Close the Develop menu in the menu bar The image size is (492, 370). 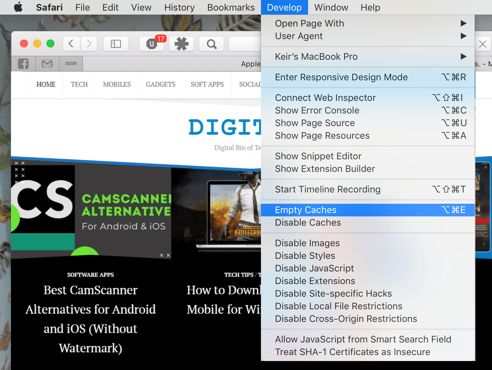(x=284, y=7)
